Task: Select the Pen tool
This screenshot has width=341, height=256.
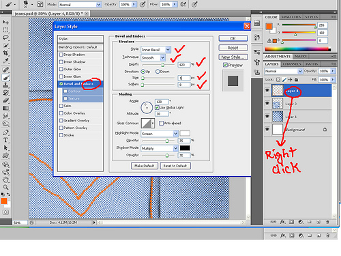Action: (x=5, y=132)
